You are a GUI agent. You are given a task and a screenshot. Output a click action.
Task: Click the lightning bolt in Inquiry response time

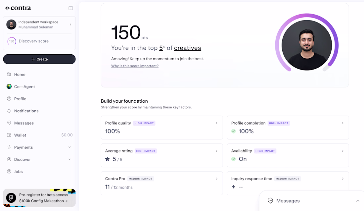(x=234, y=186)
